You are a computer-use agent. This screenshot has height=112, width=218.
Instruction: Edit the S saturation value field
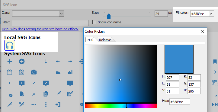(172, 91)
